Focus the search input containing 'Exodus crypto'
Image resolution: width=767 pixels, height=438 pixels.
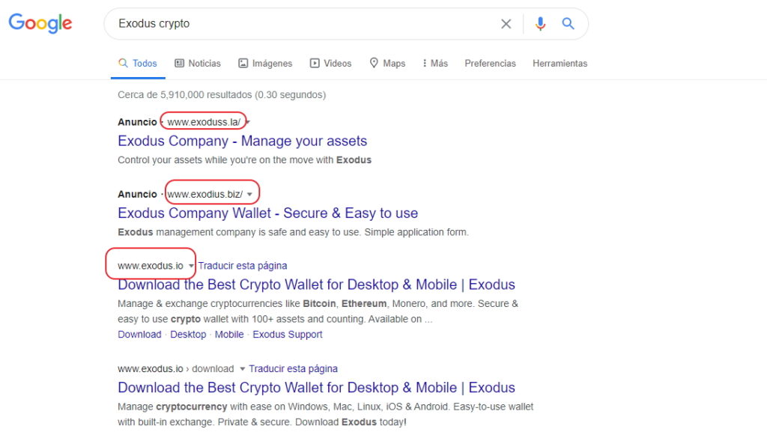[x=303, y=23]
